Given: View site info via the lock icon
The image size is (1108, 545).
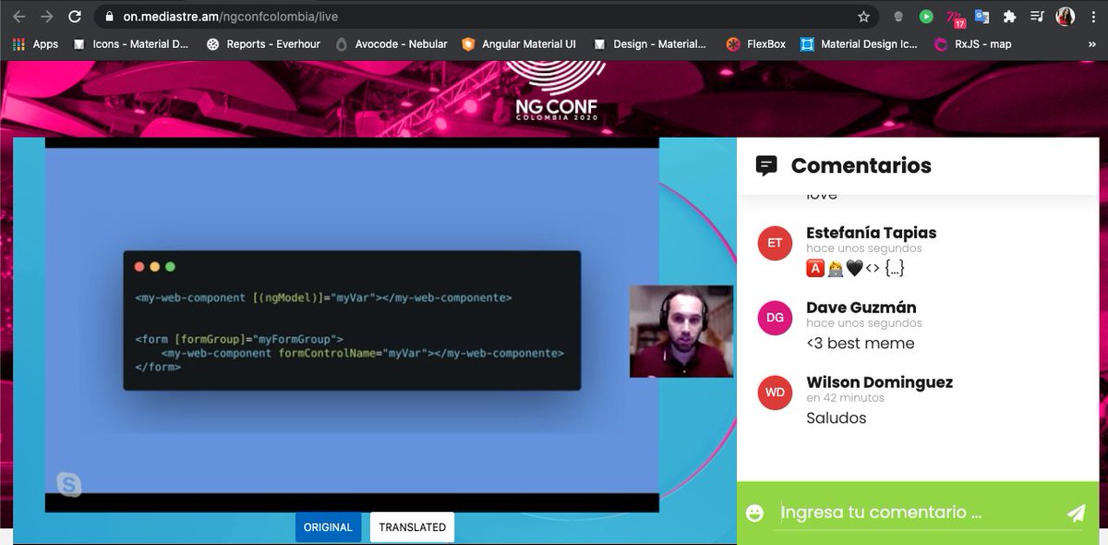Looking at the screenshot, I should (x=109, y=17).
